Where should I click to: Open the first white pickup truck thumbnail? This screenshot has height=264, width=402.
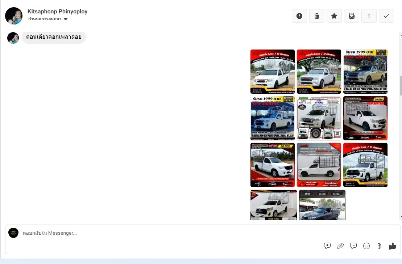[273, 72]
